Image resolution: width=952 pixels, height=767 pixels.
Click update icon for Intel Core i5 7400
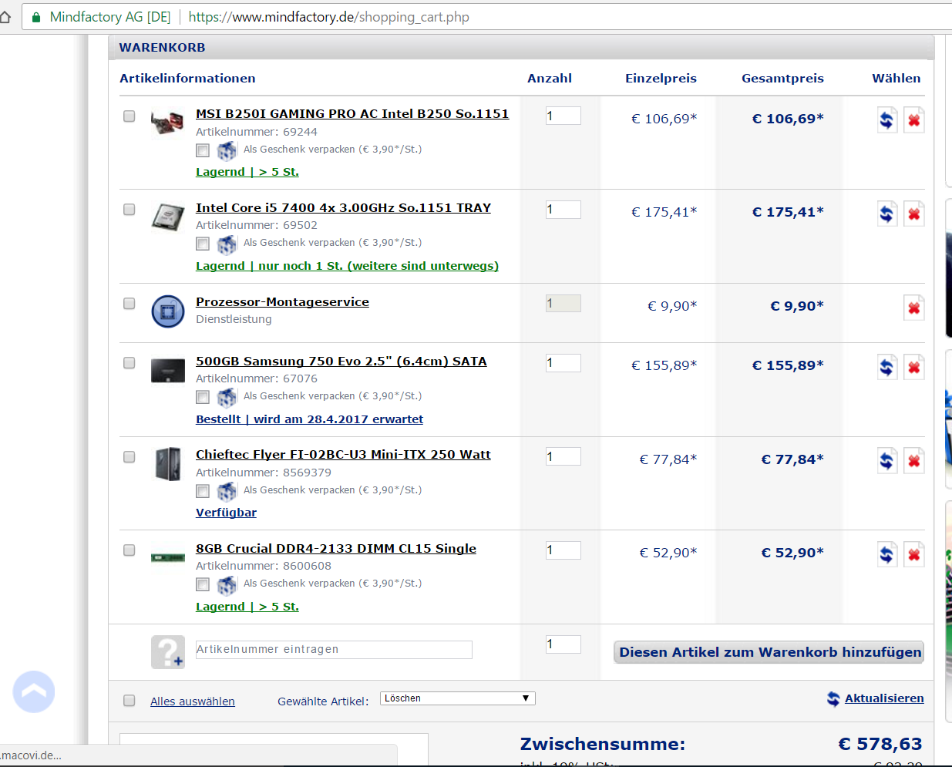887,214
